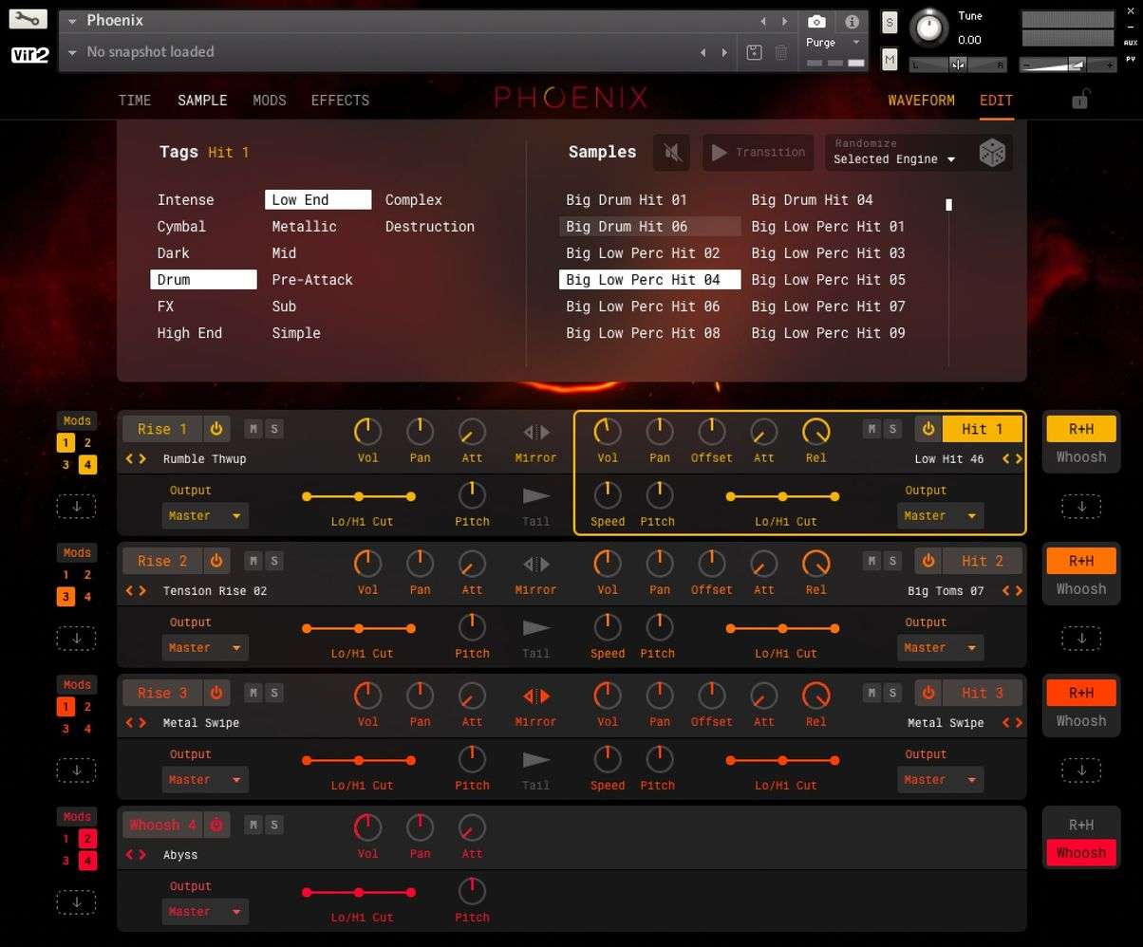Mute the sample preview speaker icon
The image size is (1143, 947).
tap(671, 153)
